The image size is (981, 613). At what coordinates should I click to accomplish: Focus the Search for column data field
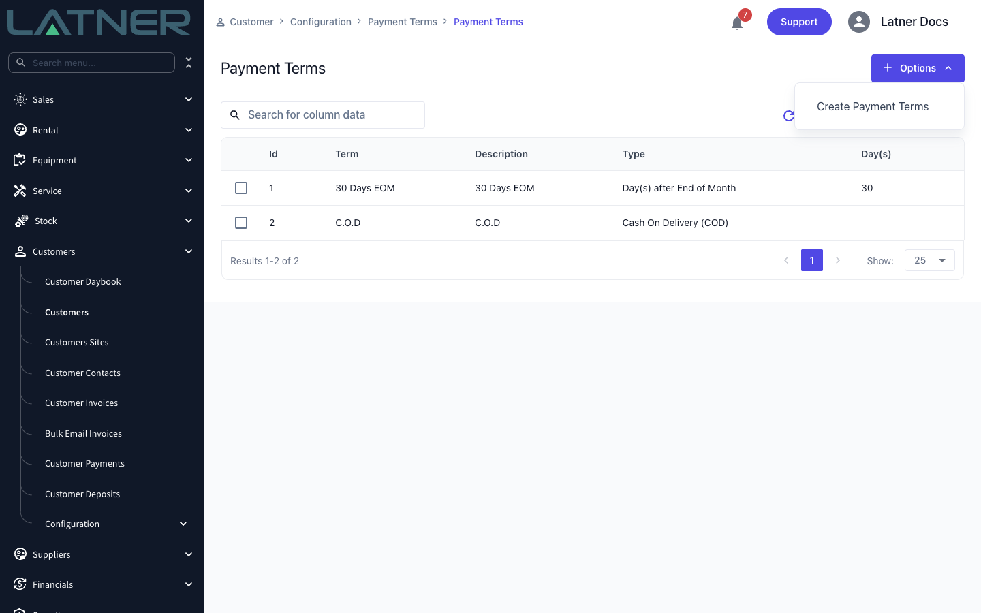click(x=323, y=115)
